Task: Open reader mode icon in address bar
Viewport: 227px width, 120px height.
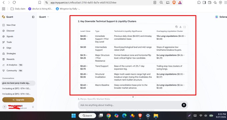Action: [x=155, y=2]
